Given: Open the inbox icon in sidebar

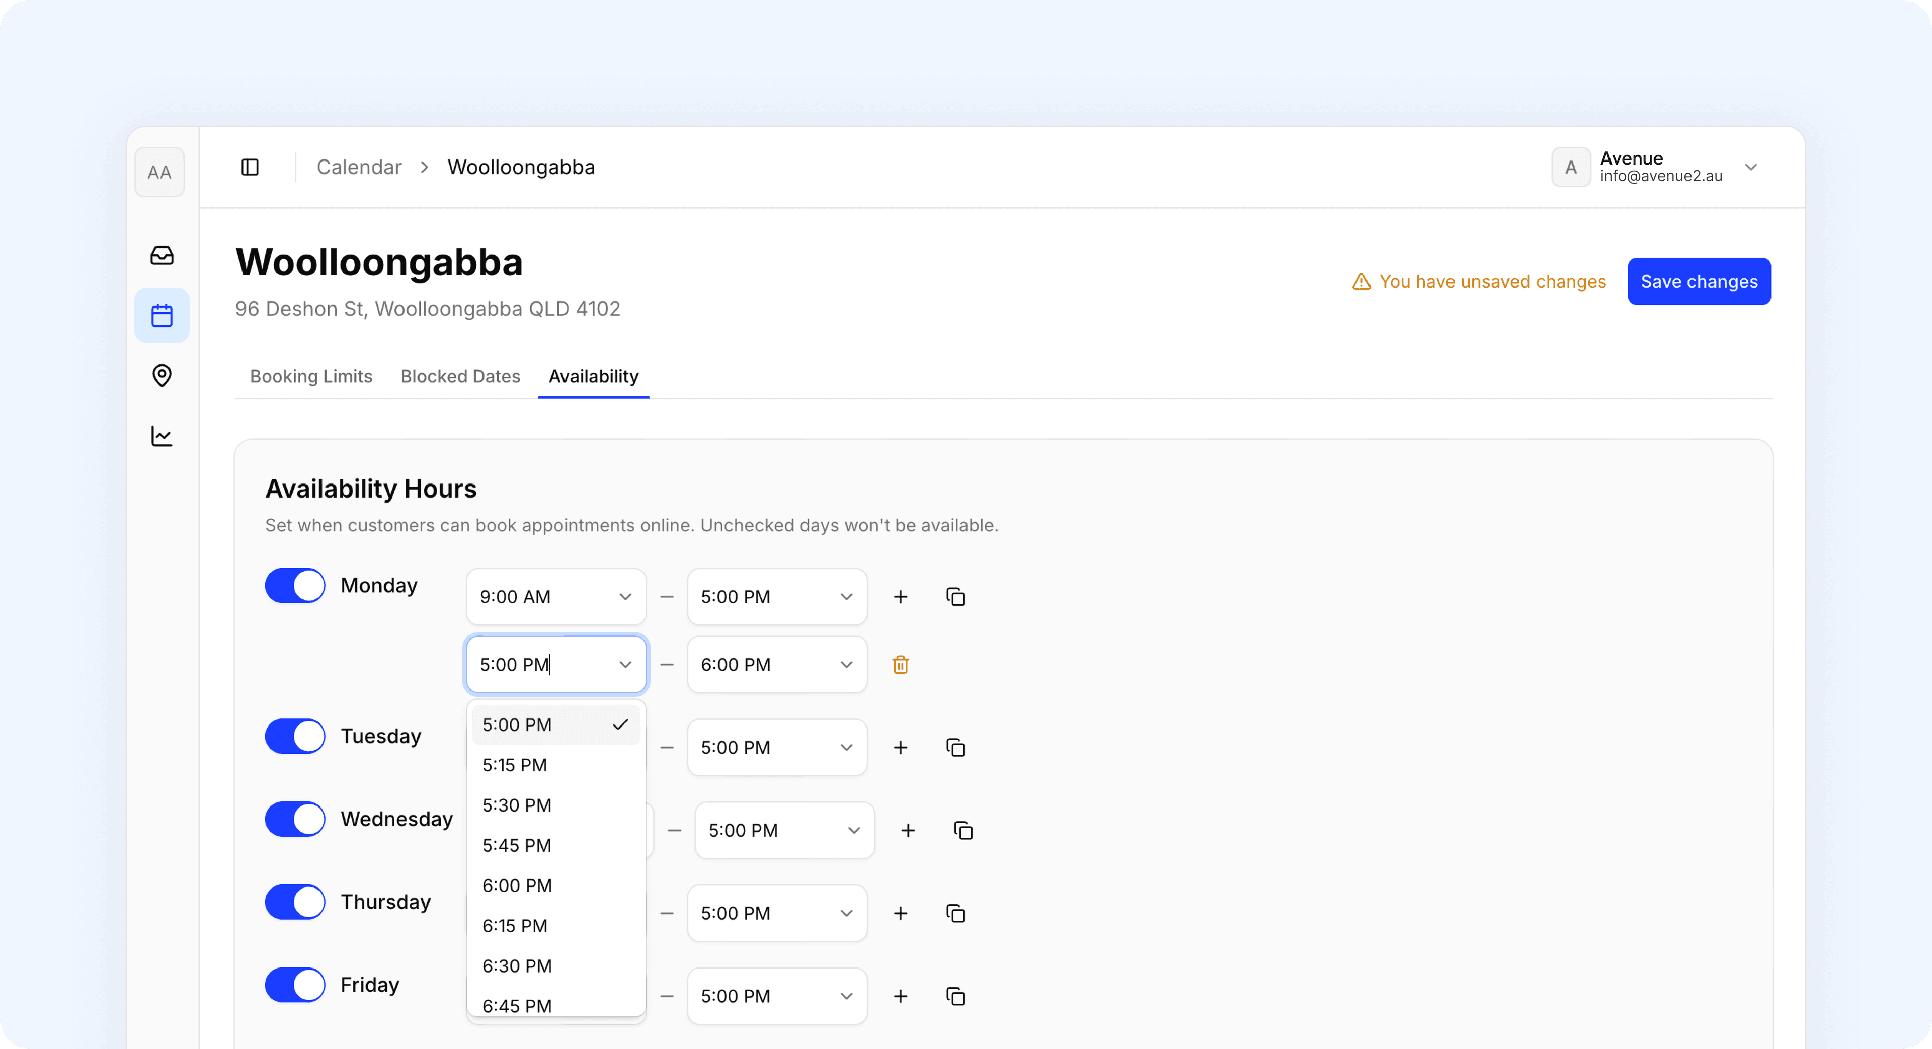Looking at the screenshot, I should tap(162, 255).
